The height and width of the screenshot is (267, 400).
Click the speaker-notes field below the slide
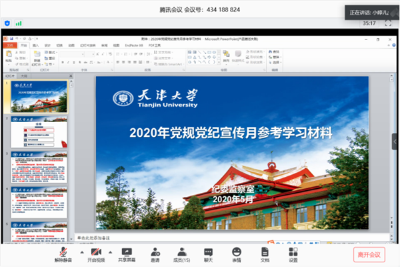pos(220,237)
